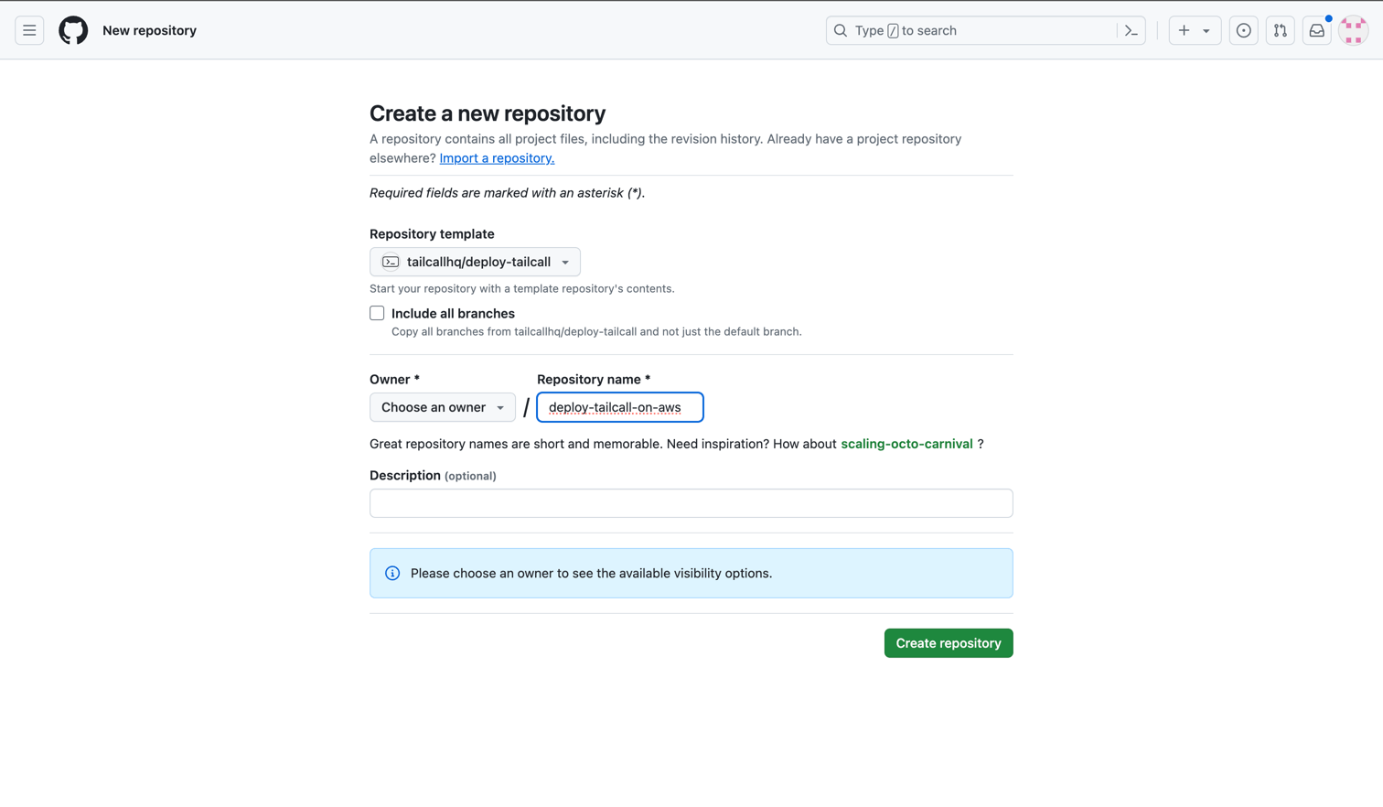Click the terminal icon in the template selector

[x=391, y=261]
